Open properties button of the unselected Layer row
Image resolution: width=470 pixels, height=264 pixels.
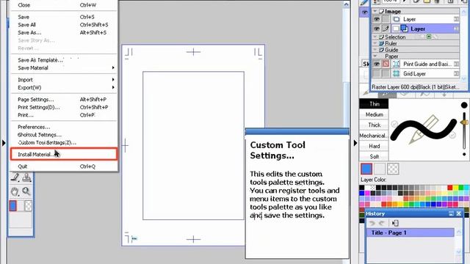click(x=456, y=19)
